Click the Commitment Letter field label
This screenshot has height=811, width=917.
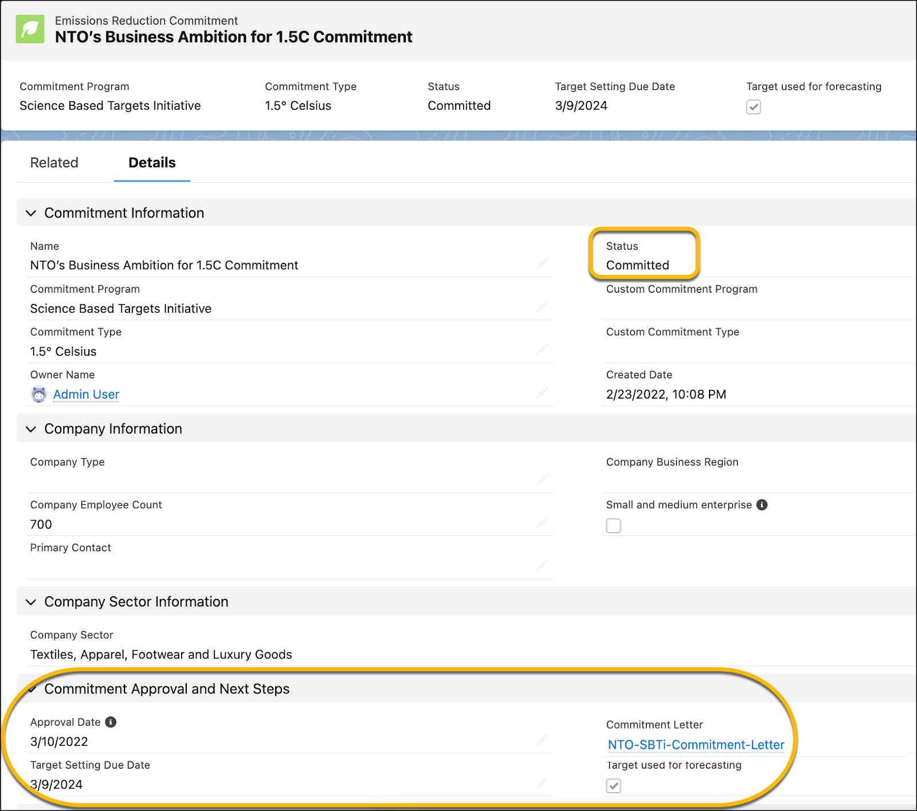[x=654, y=725]
